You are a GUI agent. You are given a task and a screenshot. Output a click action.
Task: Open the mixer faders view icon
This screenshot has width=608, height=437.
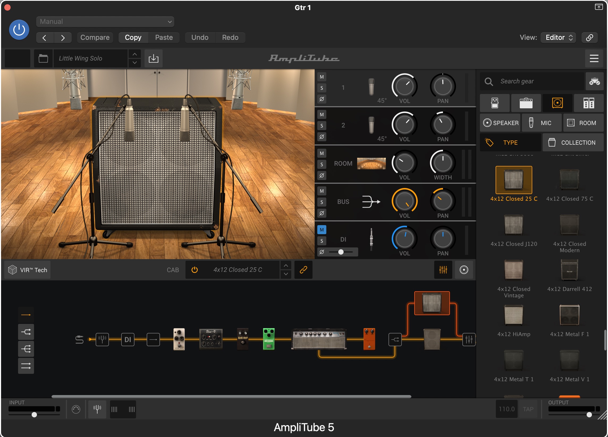[x=443, y=270]
